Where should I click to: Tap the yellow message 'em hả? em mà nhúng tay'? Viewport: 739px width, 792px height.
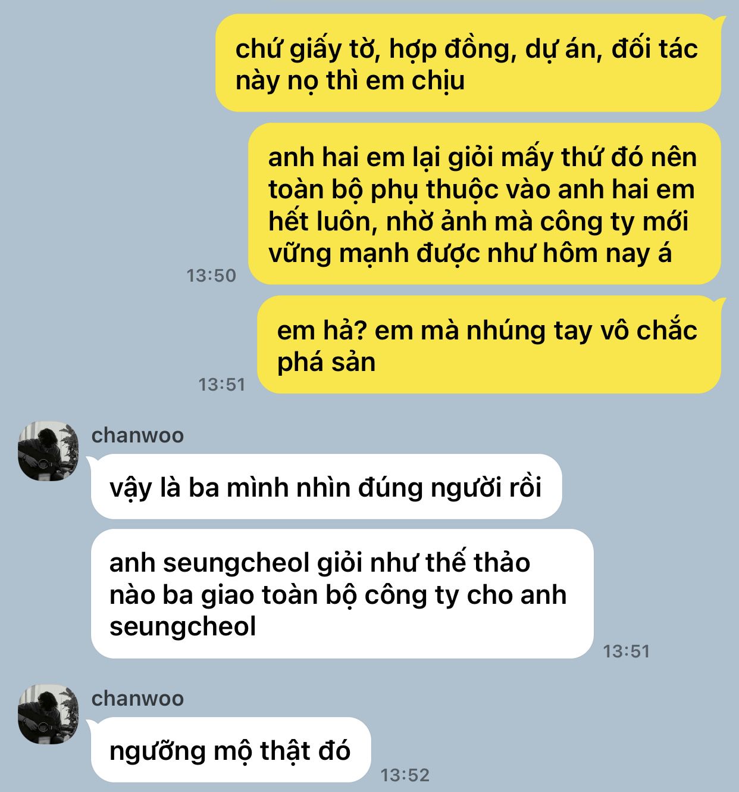[489, 345]
